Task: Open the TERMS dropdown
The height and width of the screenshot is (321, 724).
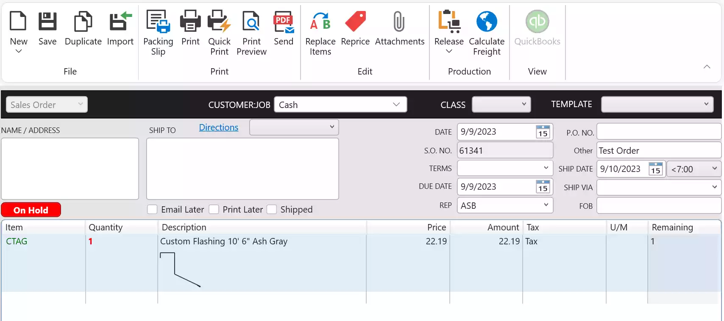Action: click(x=546, y=168)
